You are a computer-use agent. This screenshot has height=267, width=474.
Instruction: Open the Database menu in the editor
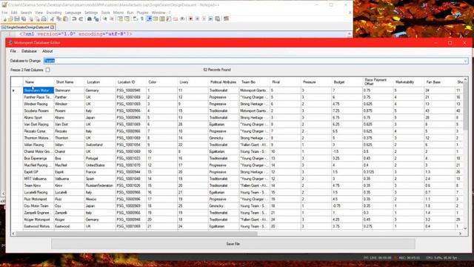coord(29,51)
